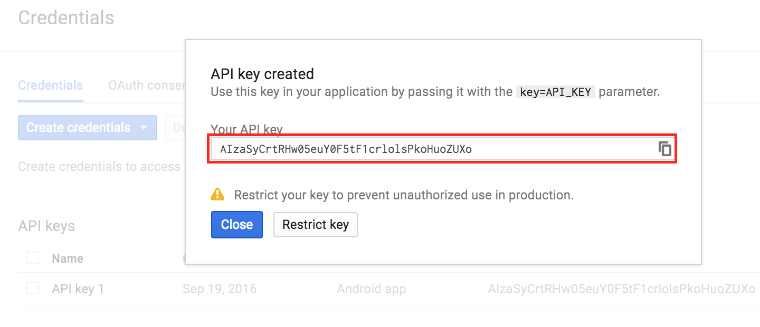Click the Credentials page heading

tap(66, 18)
